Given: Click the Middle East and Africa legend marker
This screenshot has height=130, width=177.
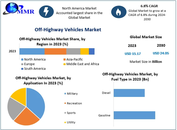Looking at the screenshot, I should pyautogui.click(x=65, y=64).
